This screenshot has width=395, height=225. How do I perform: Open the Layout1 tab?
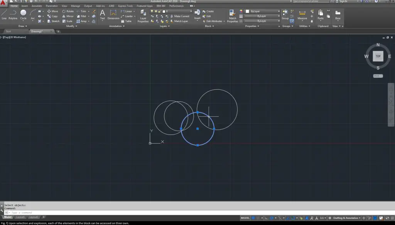pyautogui.click(x=20, y=217)
